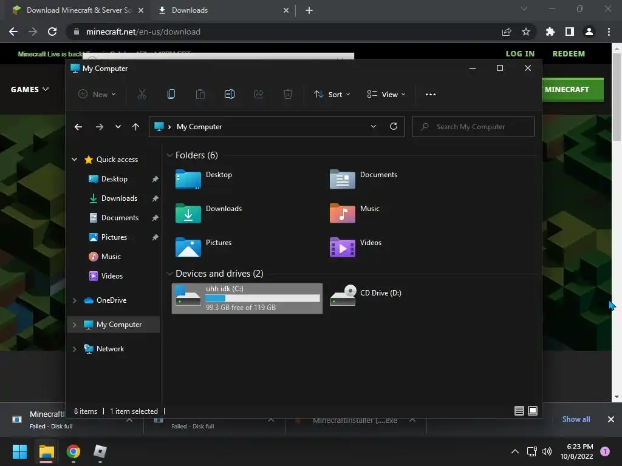Open the View dropdown
The height and width of the screenshot is (466, 622).
point(386,94)
